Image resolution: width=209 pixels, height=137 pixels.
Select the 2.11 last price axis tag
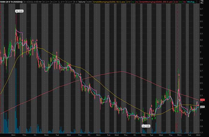coord(203,107)
